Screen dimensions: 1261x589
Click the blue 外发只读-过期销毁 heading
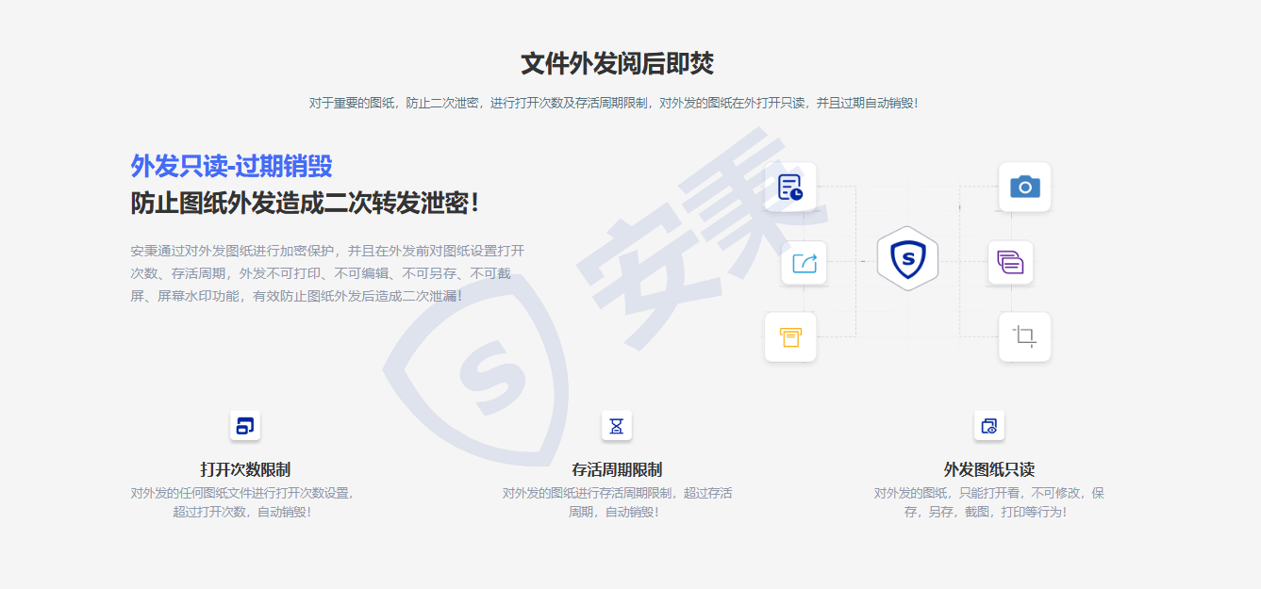click(231, 166)
